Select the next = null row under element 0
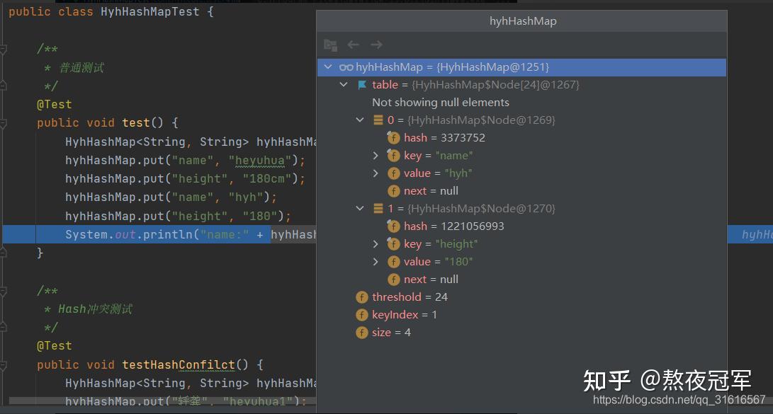773x414 pixels. coord(431,191)
